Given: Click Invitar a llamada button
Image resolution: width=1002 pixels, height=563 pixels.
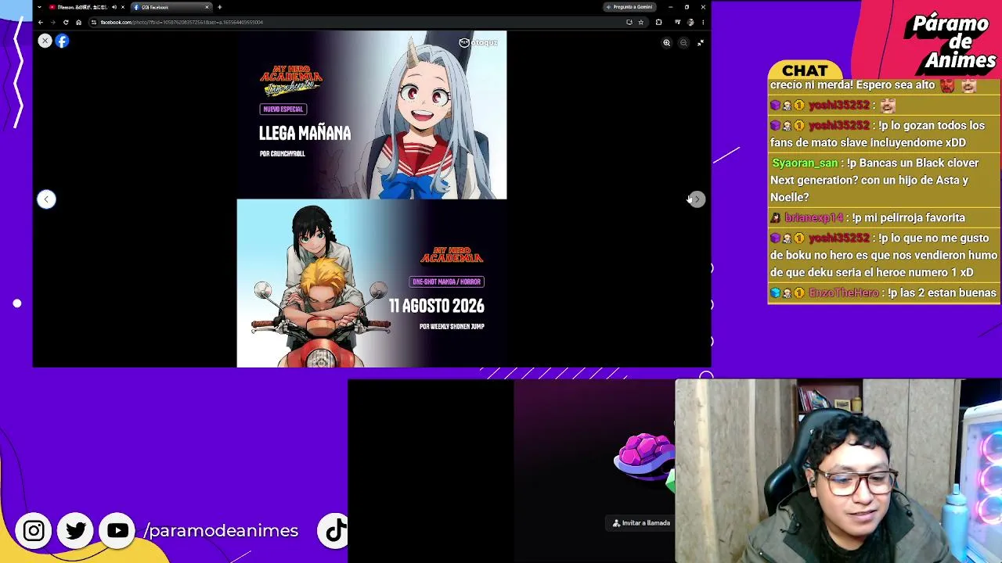Looking at the screenshot, I should [x=641, y=523].
